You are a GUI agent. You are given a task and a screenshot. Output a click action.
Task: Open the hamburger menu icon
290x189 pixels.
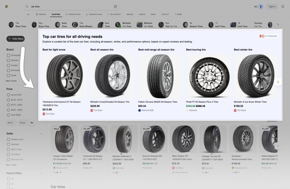(x=283, y=7)
